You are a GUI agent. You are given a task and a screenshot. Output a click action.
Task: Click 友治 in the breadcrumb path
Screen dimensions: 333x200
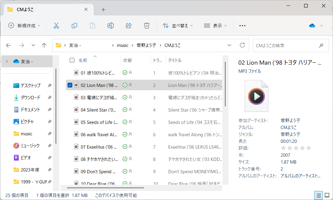75,45
